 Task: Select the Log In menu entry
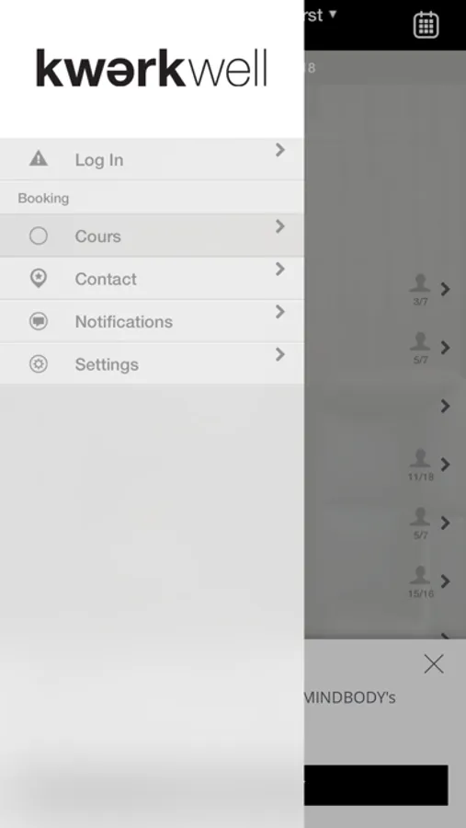tap(152, 159)
